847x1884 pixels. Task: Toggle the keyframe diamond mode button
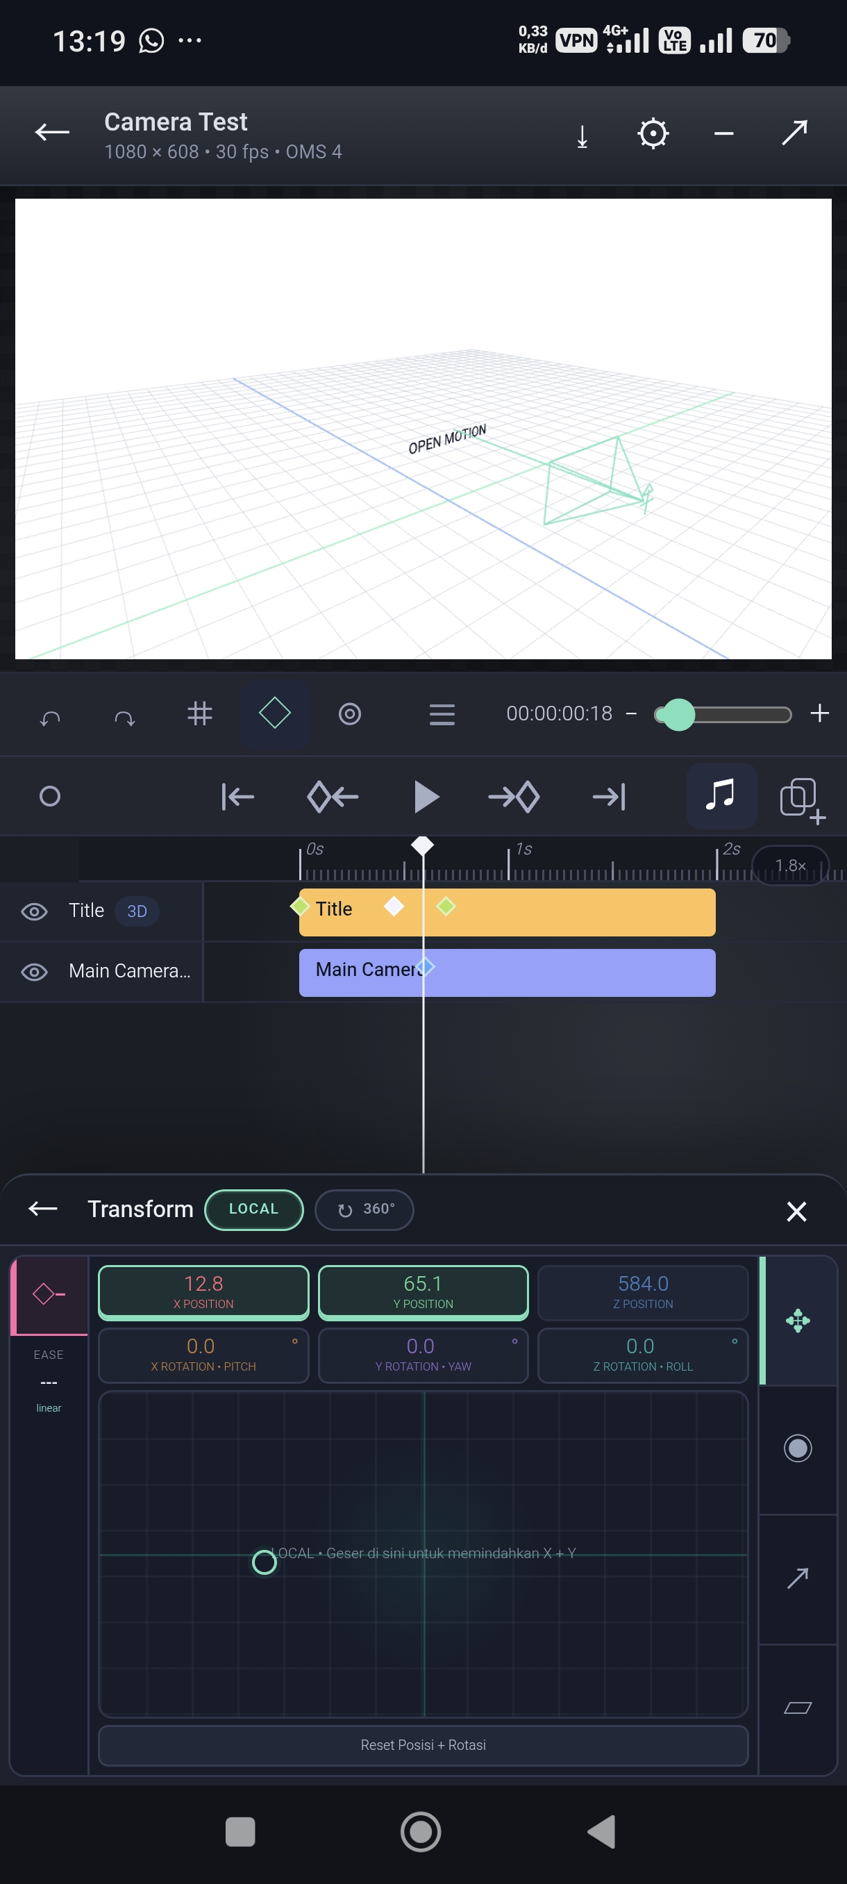pyautogui.click(x=275, y=713)
